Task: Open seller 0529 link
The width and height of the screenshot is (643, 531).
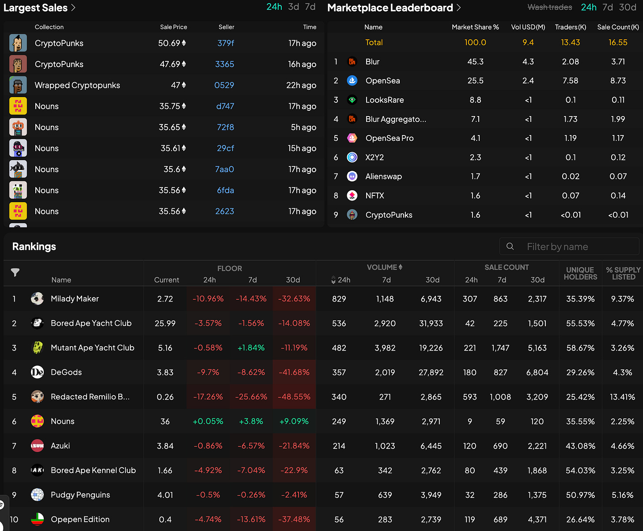Action: pyautogui.click(x=224, y=85)
